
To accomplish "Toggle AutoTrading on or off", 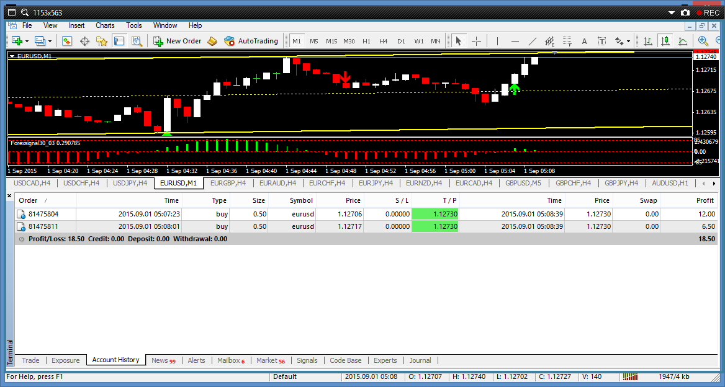I will (x=251, y=41).
